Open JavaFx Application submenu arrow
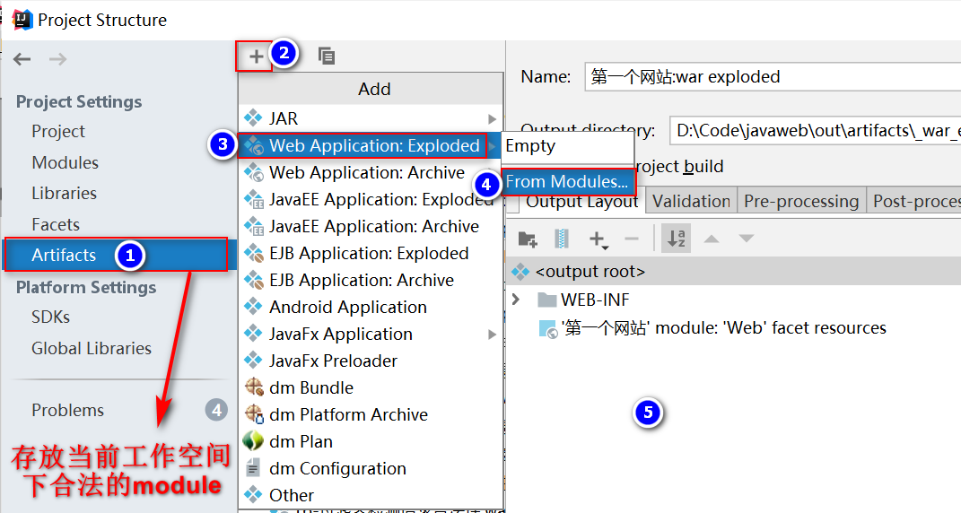This screenshot has height=513, width=961. (492, 334)
